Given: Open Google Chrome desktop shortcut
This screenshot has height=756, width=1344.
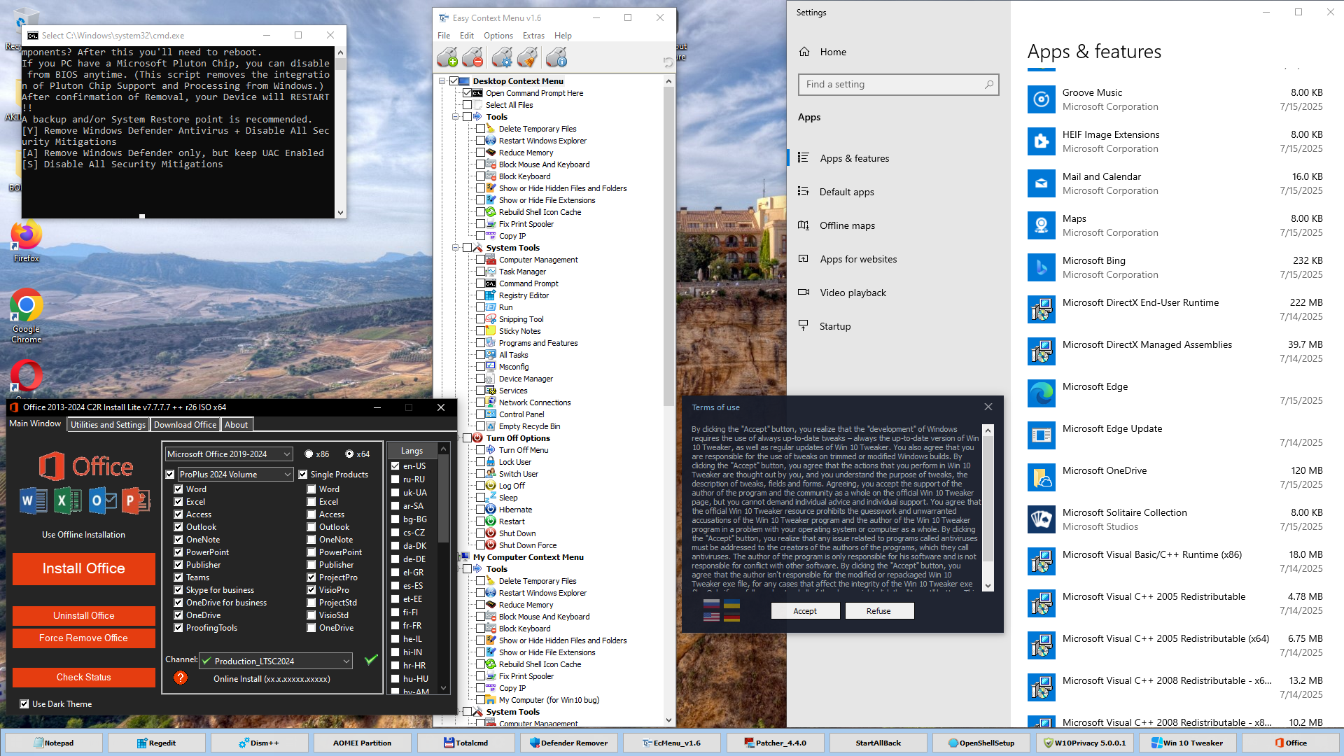Looking at the screenshot, I should click(x=27, y=315).
